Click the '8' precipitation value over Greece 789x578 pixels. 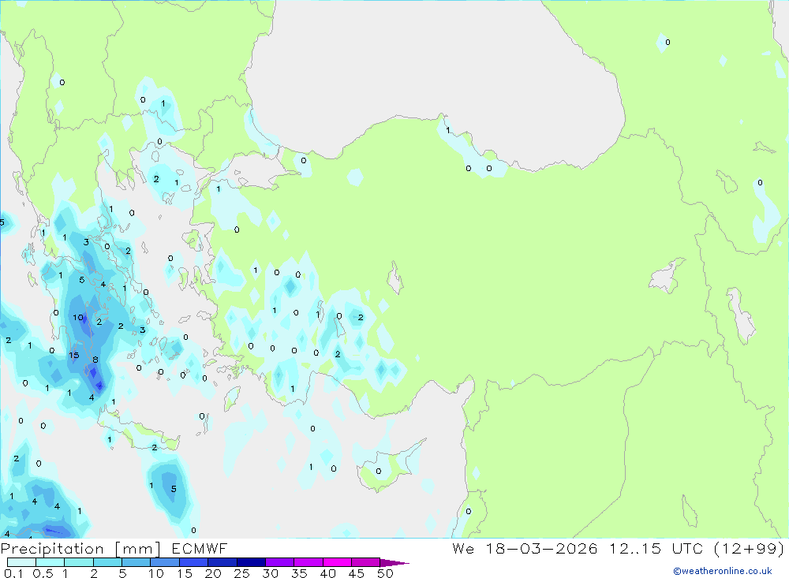coord(95,360)
